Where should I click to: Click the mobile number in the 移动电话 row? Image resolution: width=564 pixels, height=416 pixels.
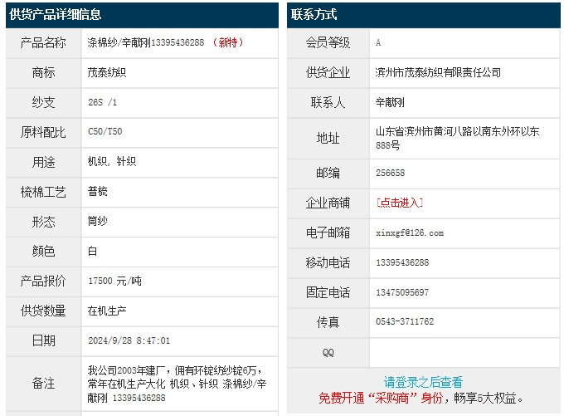click(x=402, y=262)
